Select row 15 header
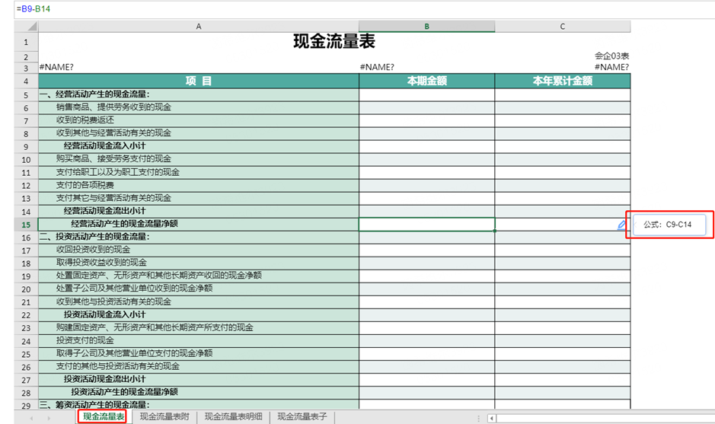This screenshot has width=715, height=424. 26,225
